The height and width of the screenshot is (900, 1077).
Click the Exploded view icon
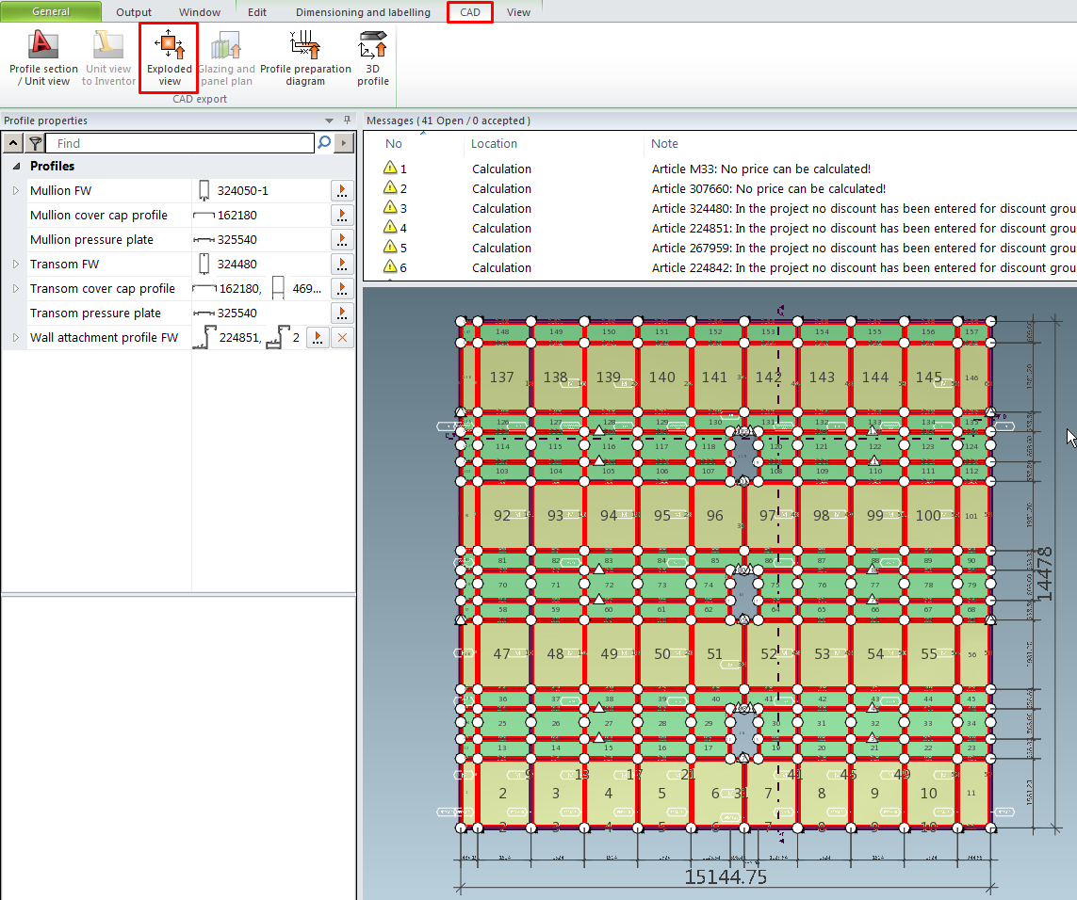pyautogui.click(x=169, y=45)
